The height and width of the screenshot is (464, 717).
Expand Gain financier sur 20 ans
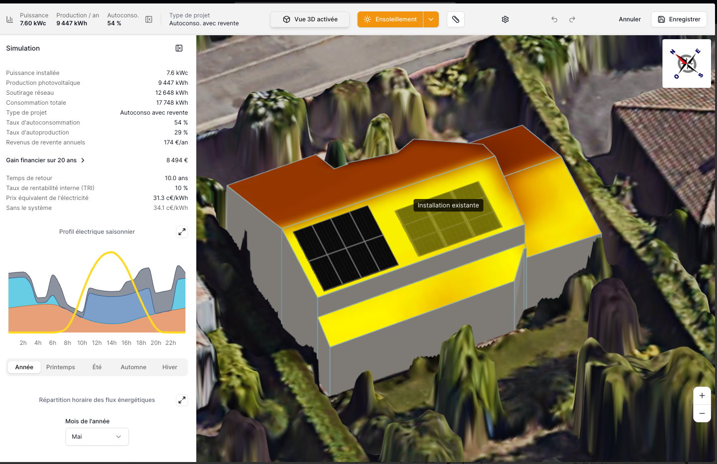pyautogui.click(x=46, y=160)
